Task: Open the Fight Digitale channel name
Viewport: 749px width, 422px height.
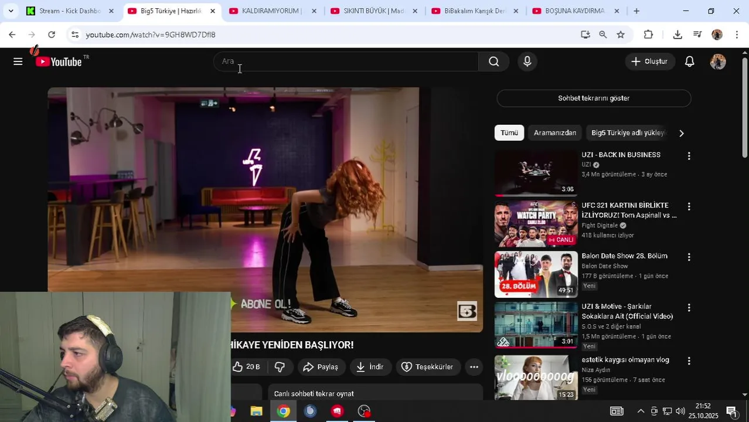Action: [x=600, y=226]
